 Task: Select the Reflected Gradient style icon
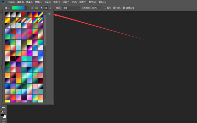[x=46, y=8]
